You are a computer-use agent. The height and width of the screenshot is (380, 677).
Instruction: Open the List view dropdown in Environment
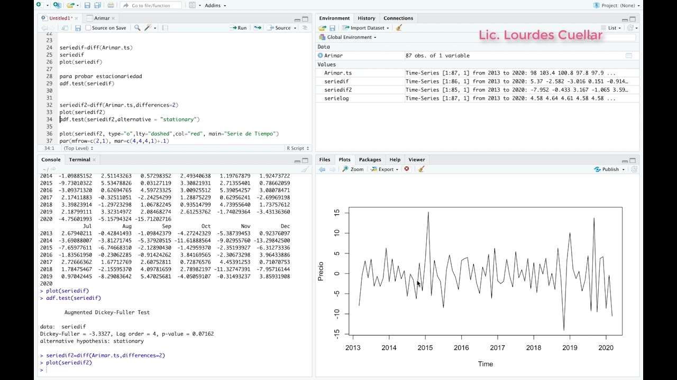point(611,28)
